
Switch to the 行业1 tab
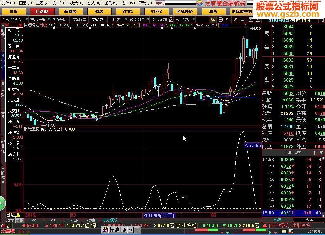click(128, 11)
